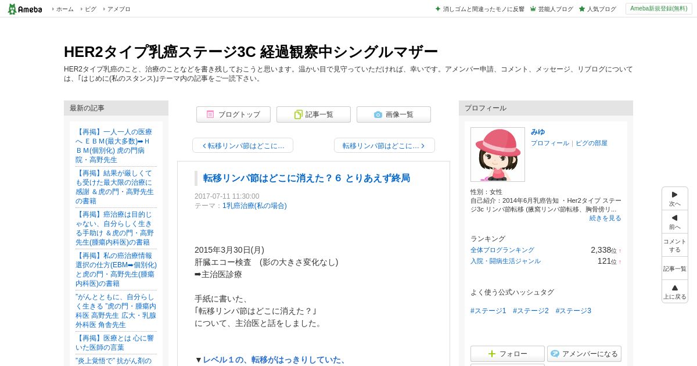The image size is (697, 366).
Task: Open the 癌治療は目的じゃない recent article
Action: pos(116,228)
